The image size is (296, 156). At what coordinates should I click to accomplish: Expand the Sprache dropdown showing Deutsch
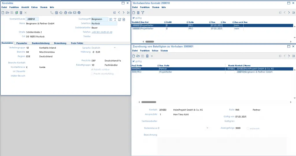(x=114, y=47)
